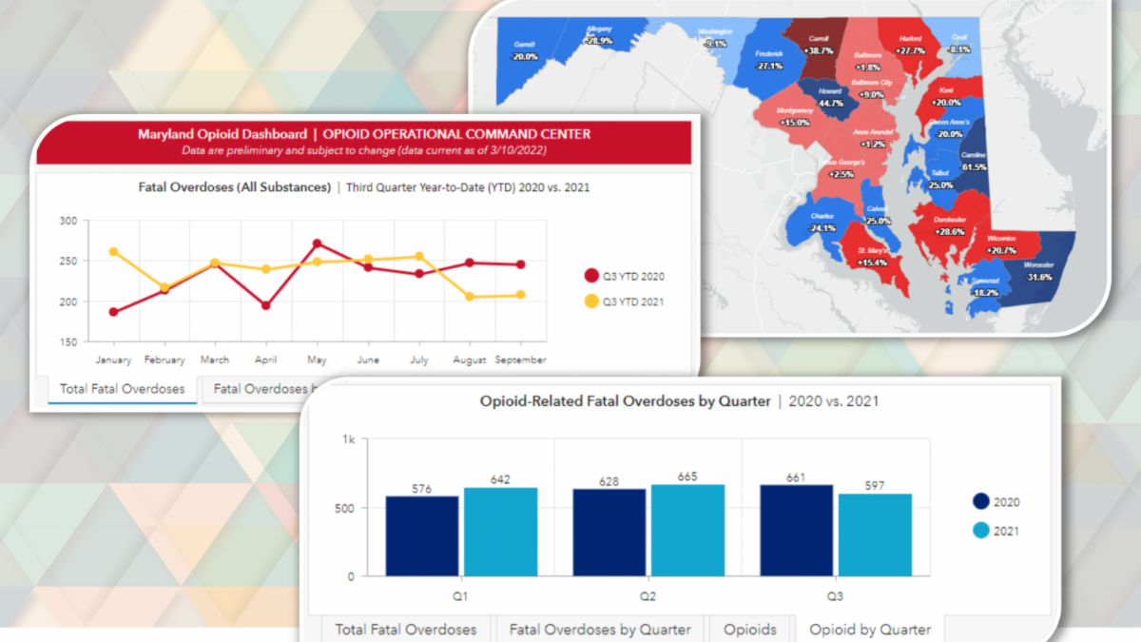Click the Q1 2021 bar labeled 642

(500, 532)
